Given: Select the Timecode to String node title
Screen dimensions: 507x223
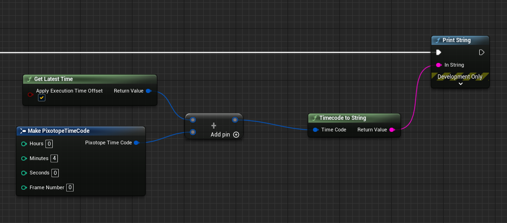Looking at the screenshot, I should click(342, 118).
